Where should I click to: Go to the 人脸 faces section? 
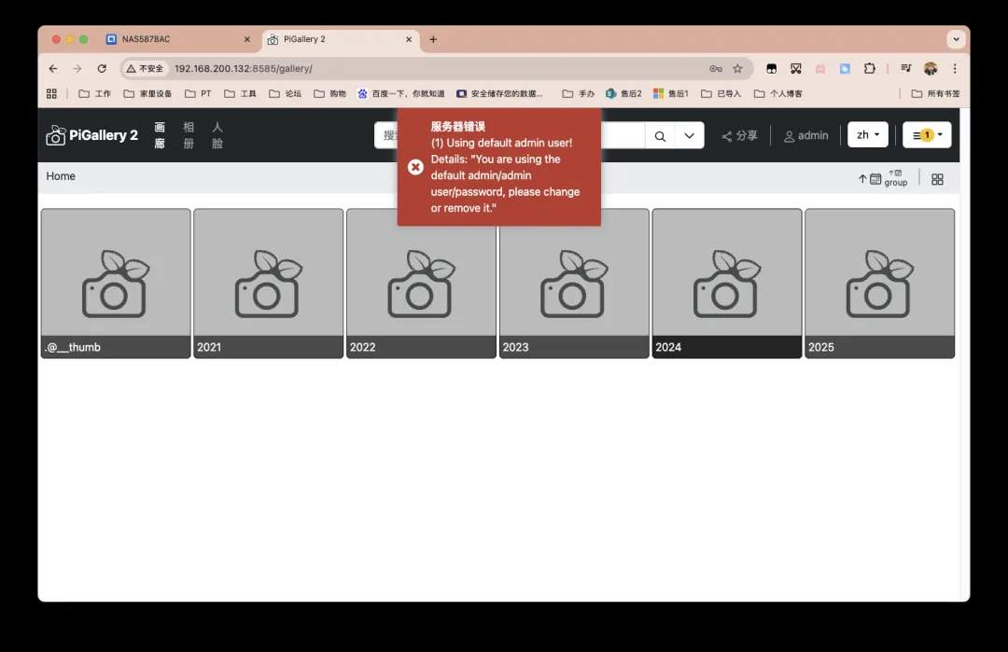pyautogui.click(x=217, y=135)
